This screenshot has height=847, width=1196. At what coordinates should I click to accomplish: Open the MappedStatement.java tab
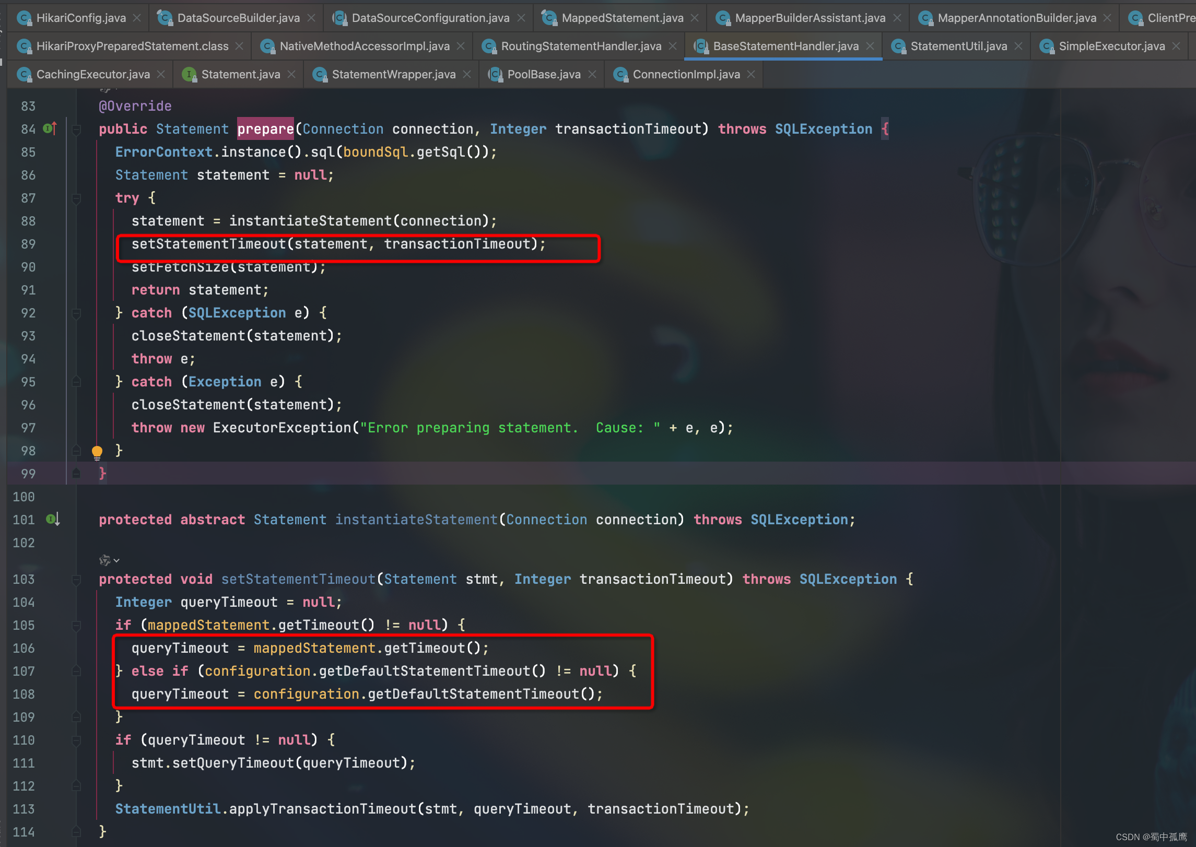[622, 18]
